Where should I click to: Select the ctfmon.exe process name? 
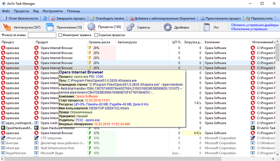coord(14,138)
